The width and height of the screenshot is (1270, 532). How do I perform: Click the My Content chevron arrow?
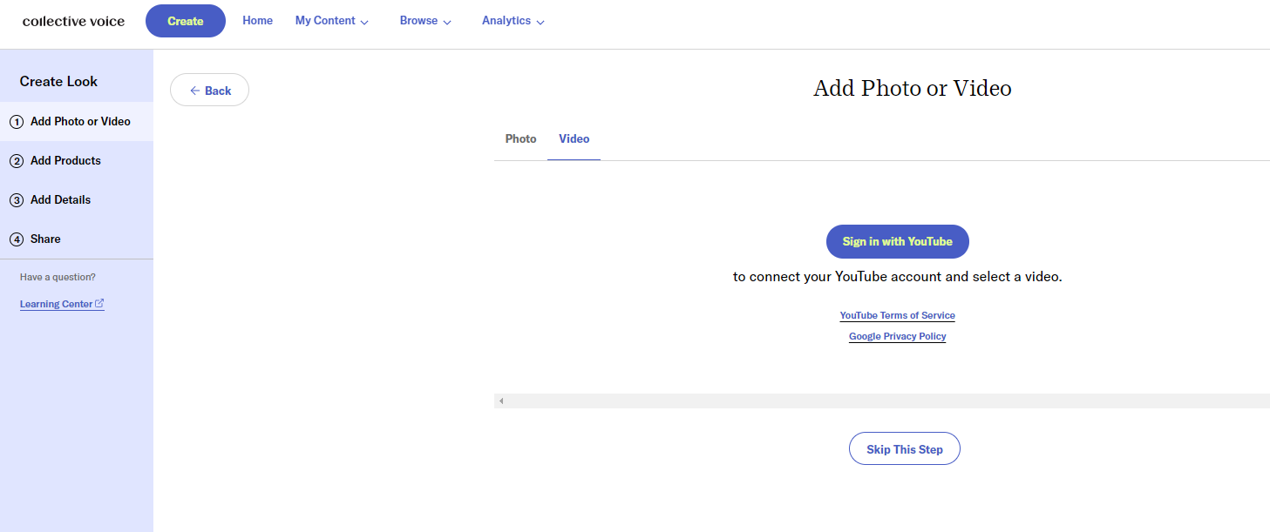click(364, 23)
